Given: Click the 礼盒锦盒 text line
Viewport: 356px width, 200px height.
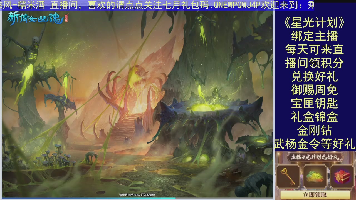Looking at the screenshot, I should 315,117.
